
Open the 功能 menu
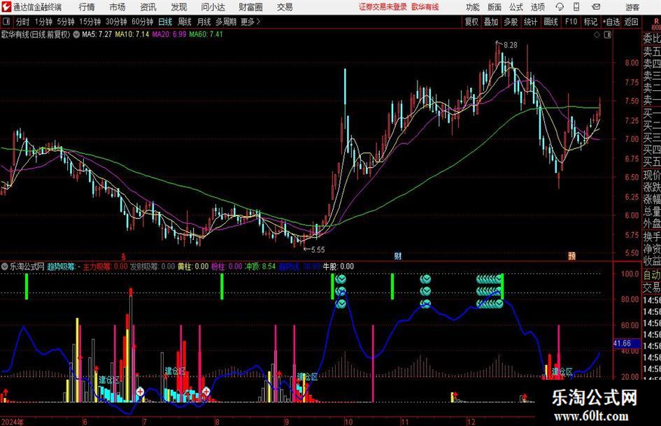[x=473, y=7]
